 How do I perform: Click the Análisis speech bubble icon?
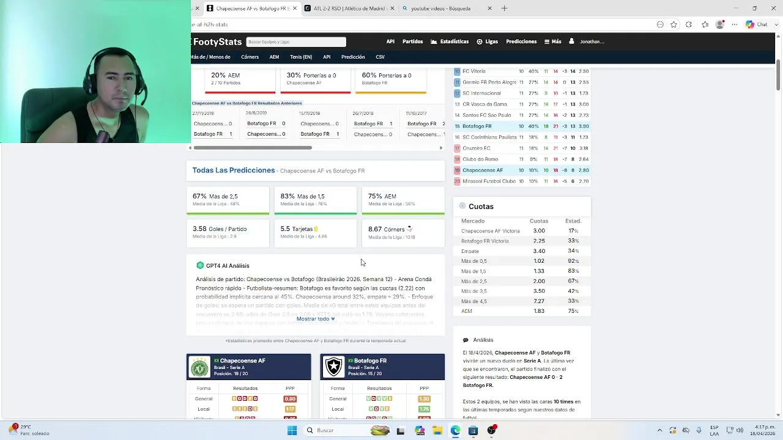pyautogui.click(x=466, y=340)
